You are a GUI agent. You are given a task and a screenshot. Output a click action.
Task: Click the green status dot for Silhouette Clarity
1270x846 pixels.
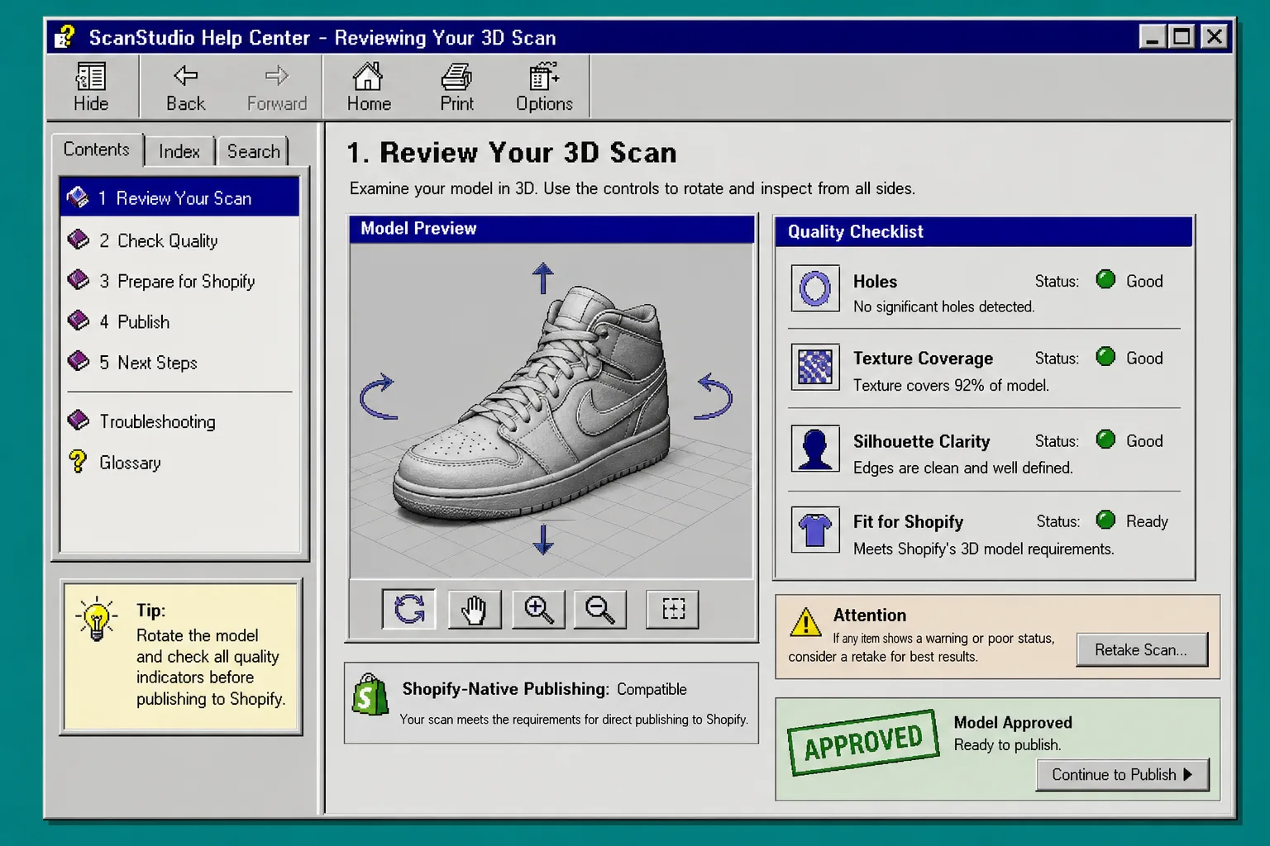click(1105, 439)
